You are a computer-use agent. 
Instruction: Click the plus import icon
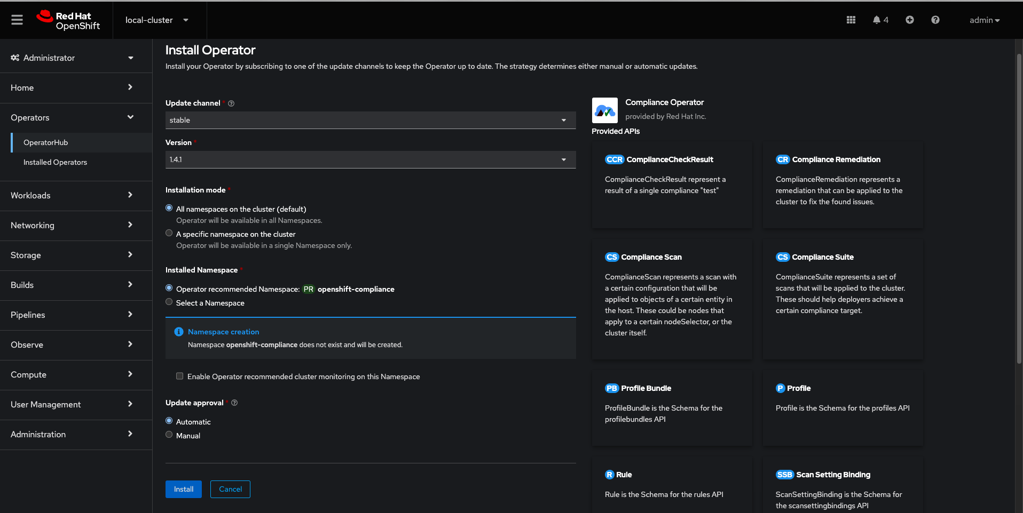pyautogui.click(x=910, y=20)
